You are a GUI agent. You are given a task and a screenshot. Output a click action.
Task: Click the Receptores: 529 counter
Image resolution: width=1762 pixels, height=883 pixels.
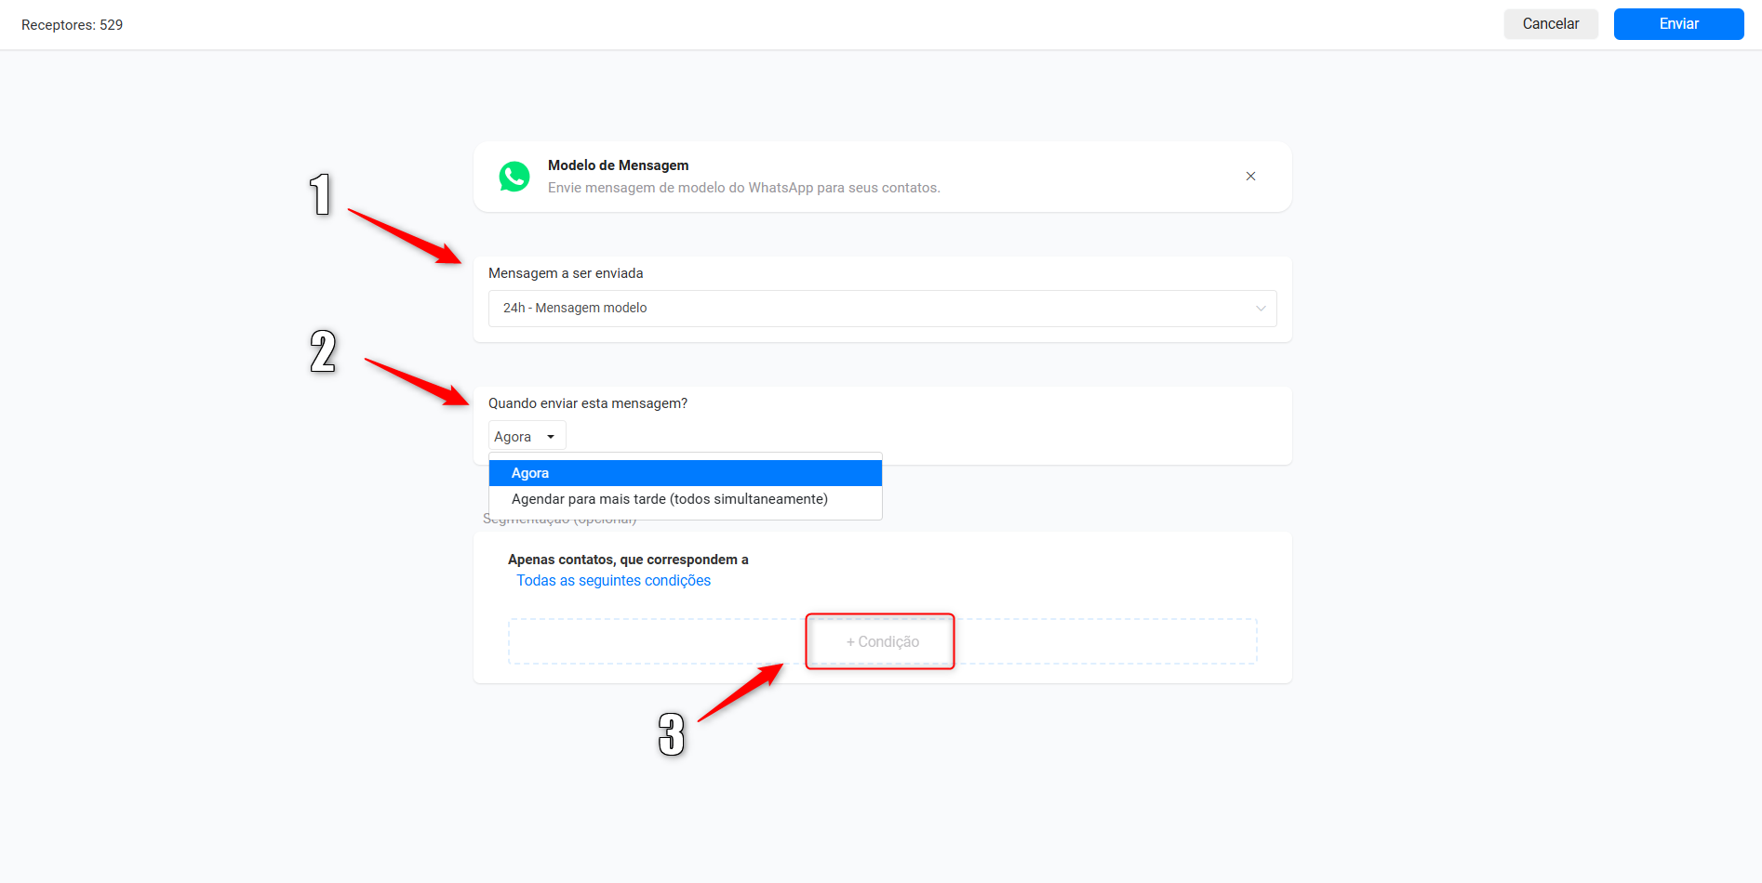tap(73, 25)
